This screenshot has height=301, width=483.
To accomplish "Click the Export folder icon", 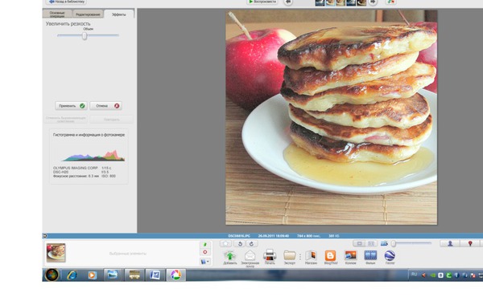I will click(290, 255).
